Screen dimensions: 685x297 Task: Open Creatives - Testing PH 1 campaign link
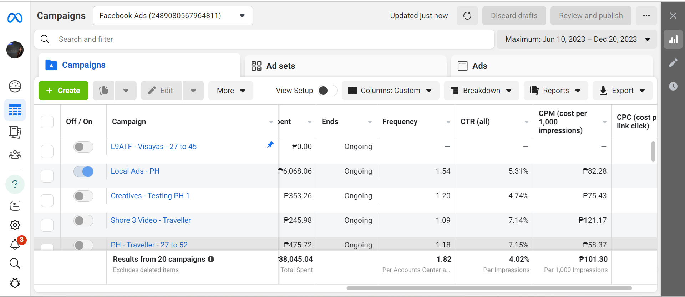150,196
